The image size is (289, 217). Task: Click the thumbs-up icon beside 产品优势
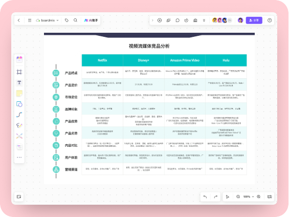coord(56,121)
